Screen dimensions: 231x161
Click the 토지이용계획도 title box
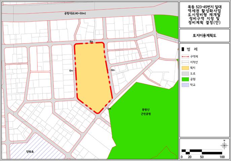tap(204, 35)
